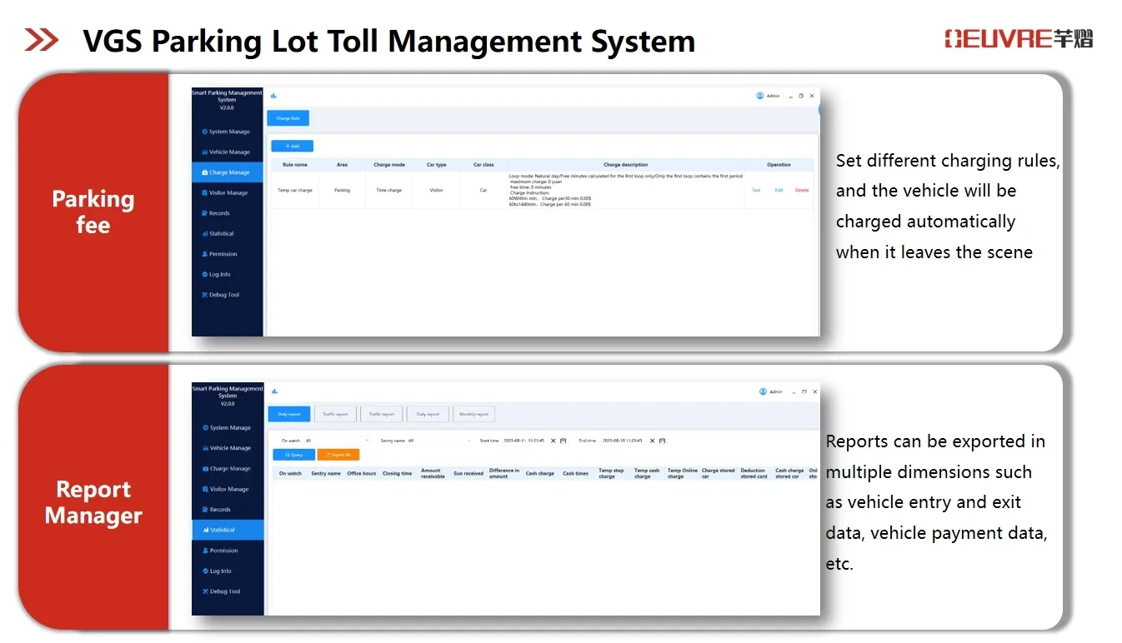
Task: Click the Cash times column header
Action: click(575, 473)
